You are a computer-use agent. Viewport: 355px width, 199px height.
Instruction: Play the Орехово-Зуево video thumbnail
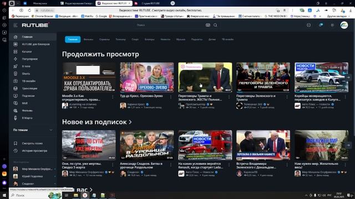click(x=147, y=77)
